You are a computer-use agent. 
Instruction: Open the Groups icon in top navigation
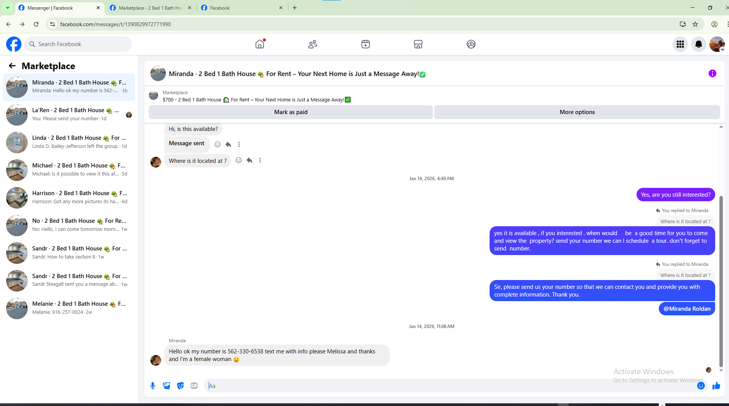(x=471, y=44)
